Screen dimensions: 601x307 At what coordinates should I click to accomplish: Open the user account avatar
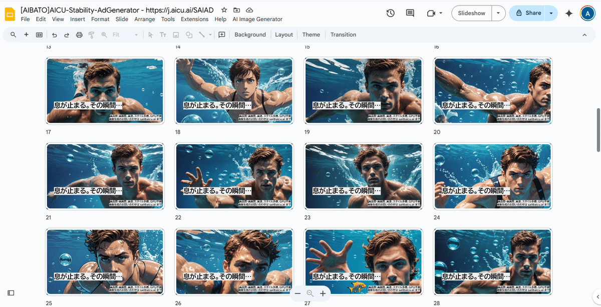click(587, 14)
